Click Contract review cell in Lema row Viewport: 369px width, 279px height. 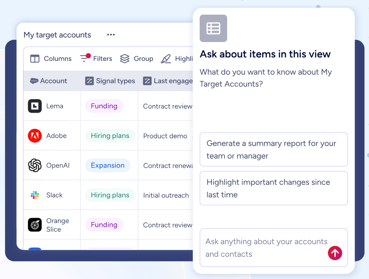pos(166,106)
